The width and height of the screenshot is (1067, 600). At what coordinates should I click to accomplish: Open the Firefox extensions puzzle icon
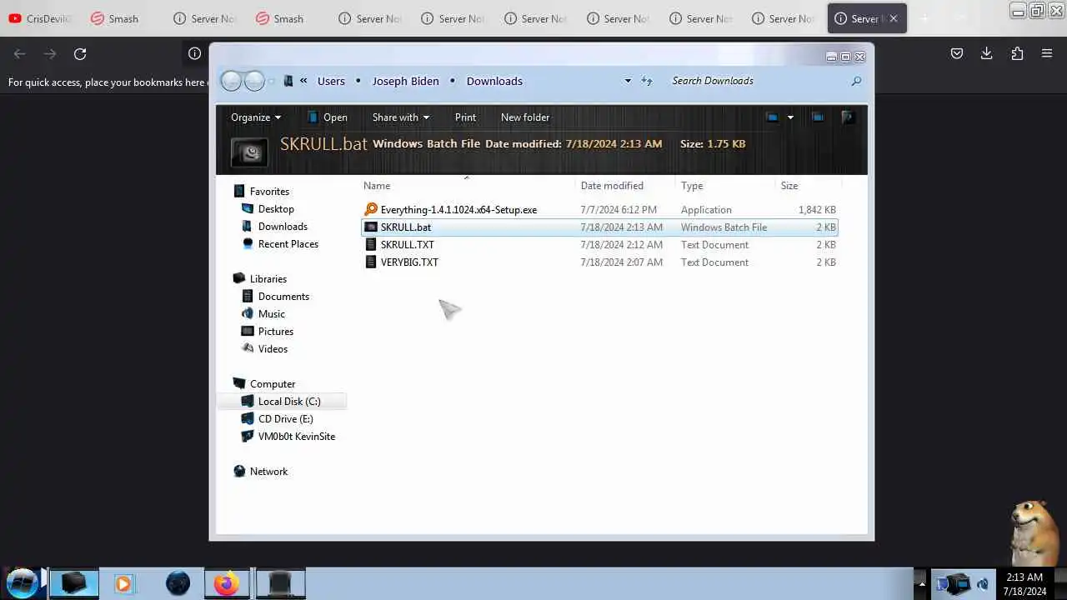pyautogui.click(x=1017, y=53)
